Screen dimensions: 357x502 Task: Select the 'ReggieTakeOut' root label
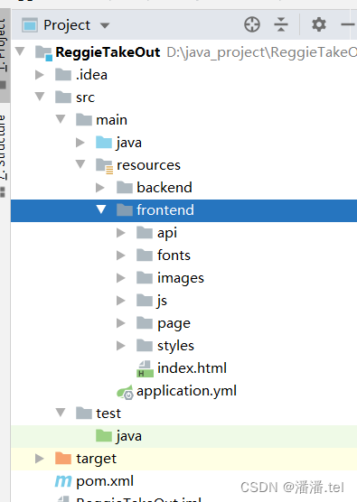(108, 52)
